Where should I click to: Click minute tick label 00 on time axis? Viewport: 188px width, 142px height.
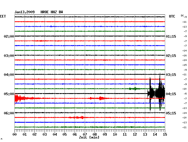14,134
